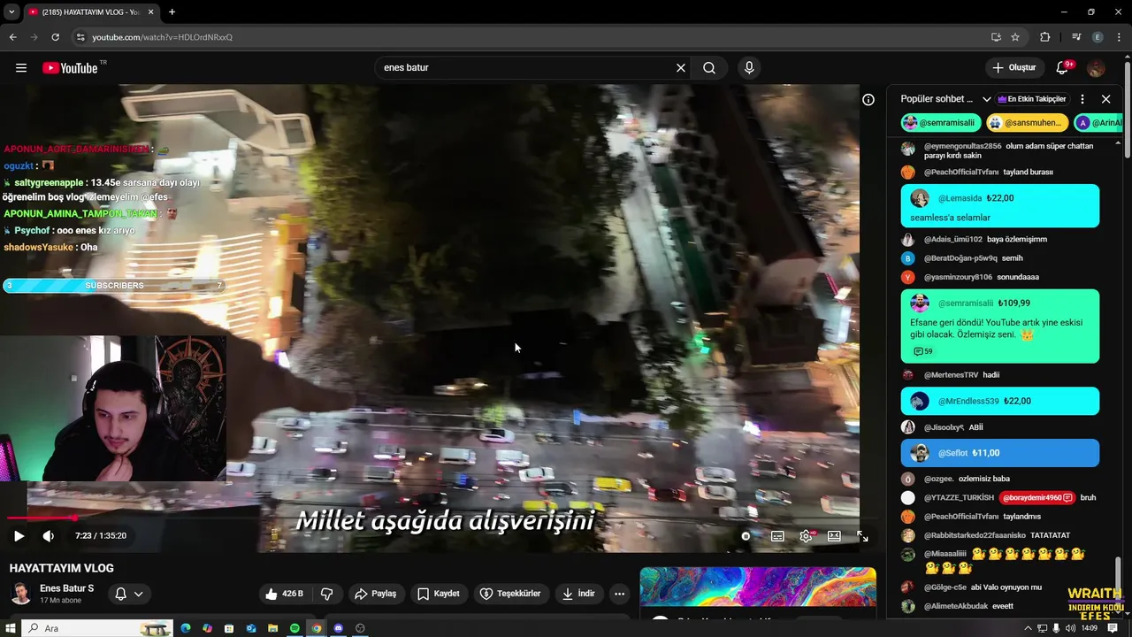
Task: Go to the YouTube home logo
Action: [70, 68]
